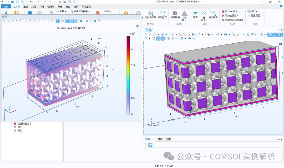Open zoom box dropdown arrow in Plot 1 toolbar
This screenshot has height=168, width=284.
click(x=17, y=21)
